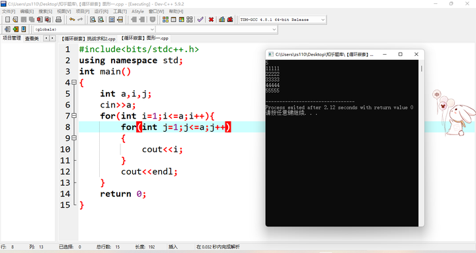Click the Close file toolbar icon

coord(40,19)
